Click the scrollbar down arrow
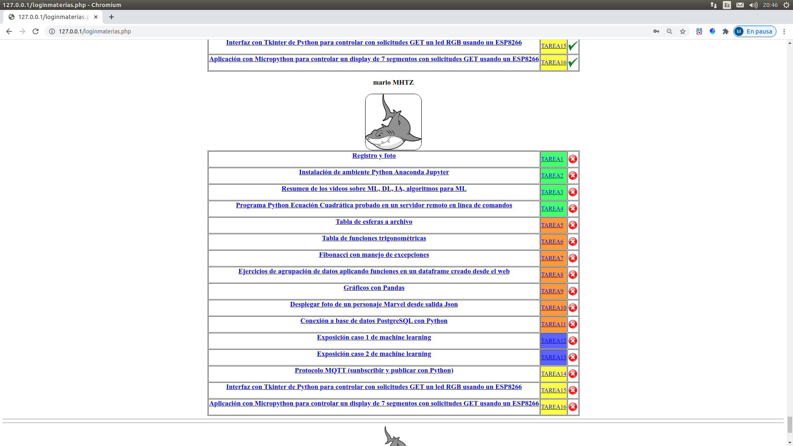The image size is (793, 446). [790, 442]
